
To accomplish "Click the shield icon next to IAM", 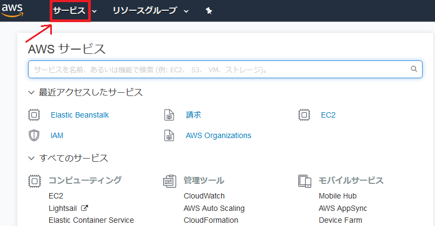I will [x=34, y=135].
